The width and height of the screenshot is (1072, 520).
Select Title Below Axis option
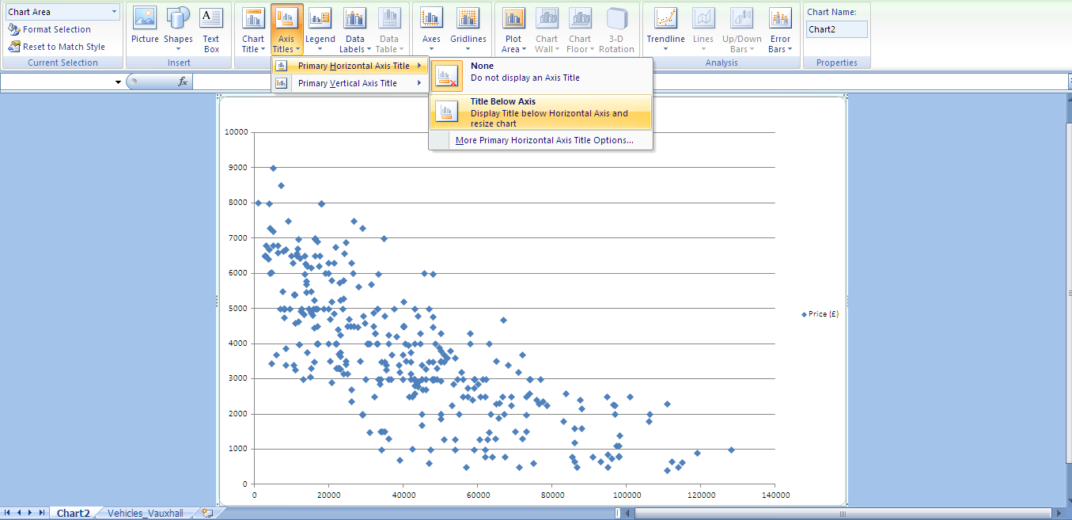point(540,112)
